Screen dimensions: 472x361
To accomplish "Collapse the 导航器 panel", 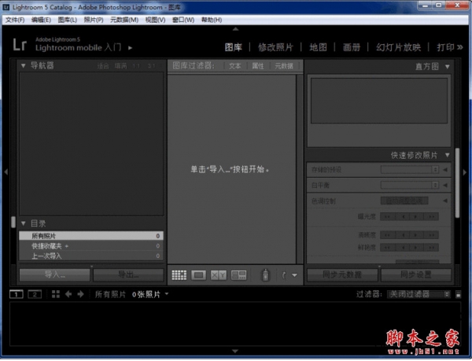I will tap(23, 65).
